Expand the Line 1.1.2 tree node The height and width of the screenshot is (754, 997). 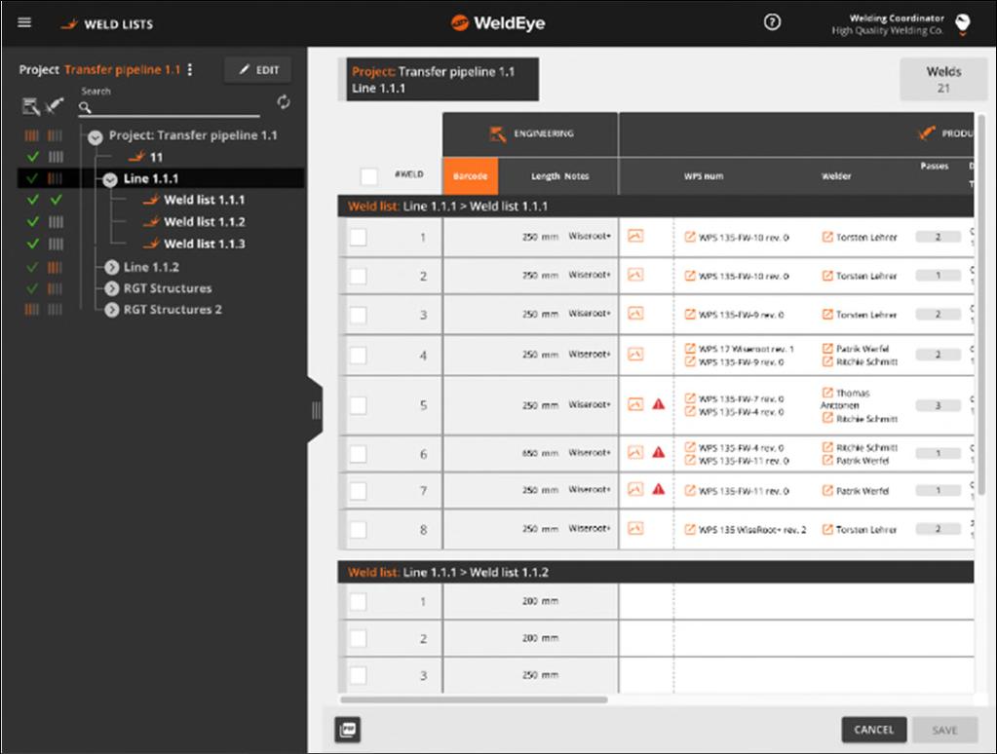tap(112, 267)
